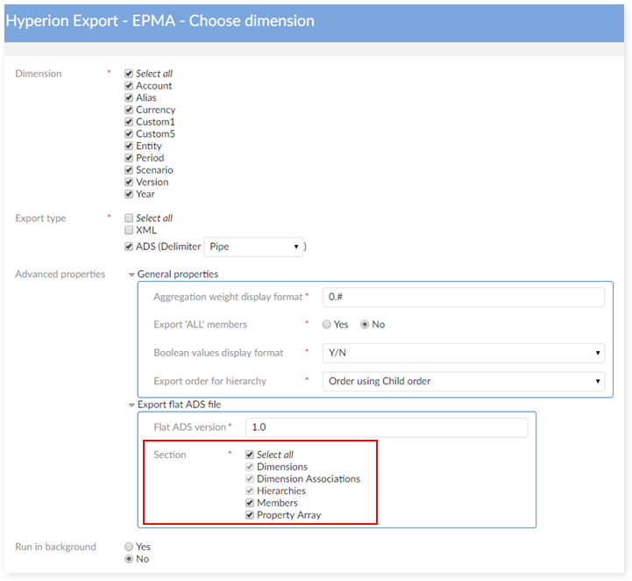632x581 pixels.
Task: Click the Flat ADS version field
Action: (386, 427)
